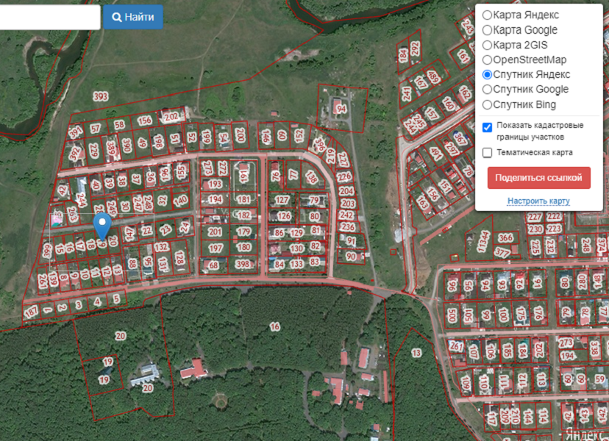Screen dimensions: 609x441
Task: Switch to Спутник Google imagery
Action: coord(487,89)
